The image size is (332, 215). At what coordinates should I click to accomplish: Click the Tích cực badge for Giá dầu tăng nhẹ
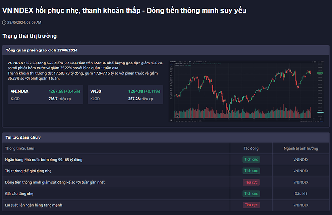pyautogui.click(x=251, y=194)
